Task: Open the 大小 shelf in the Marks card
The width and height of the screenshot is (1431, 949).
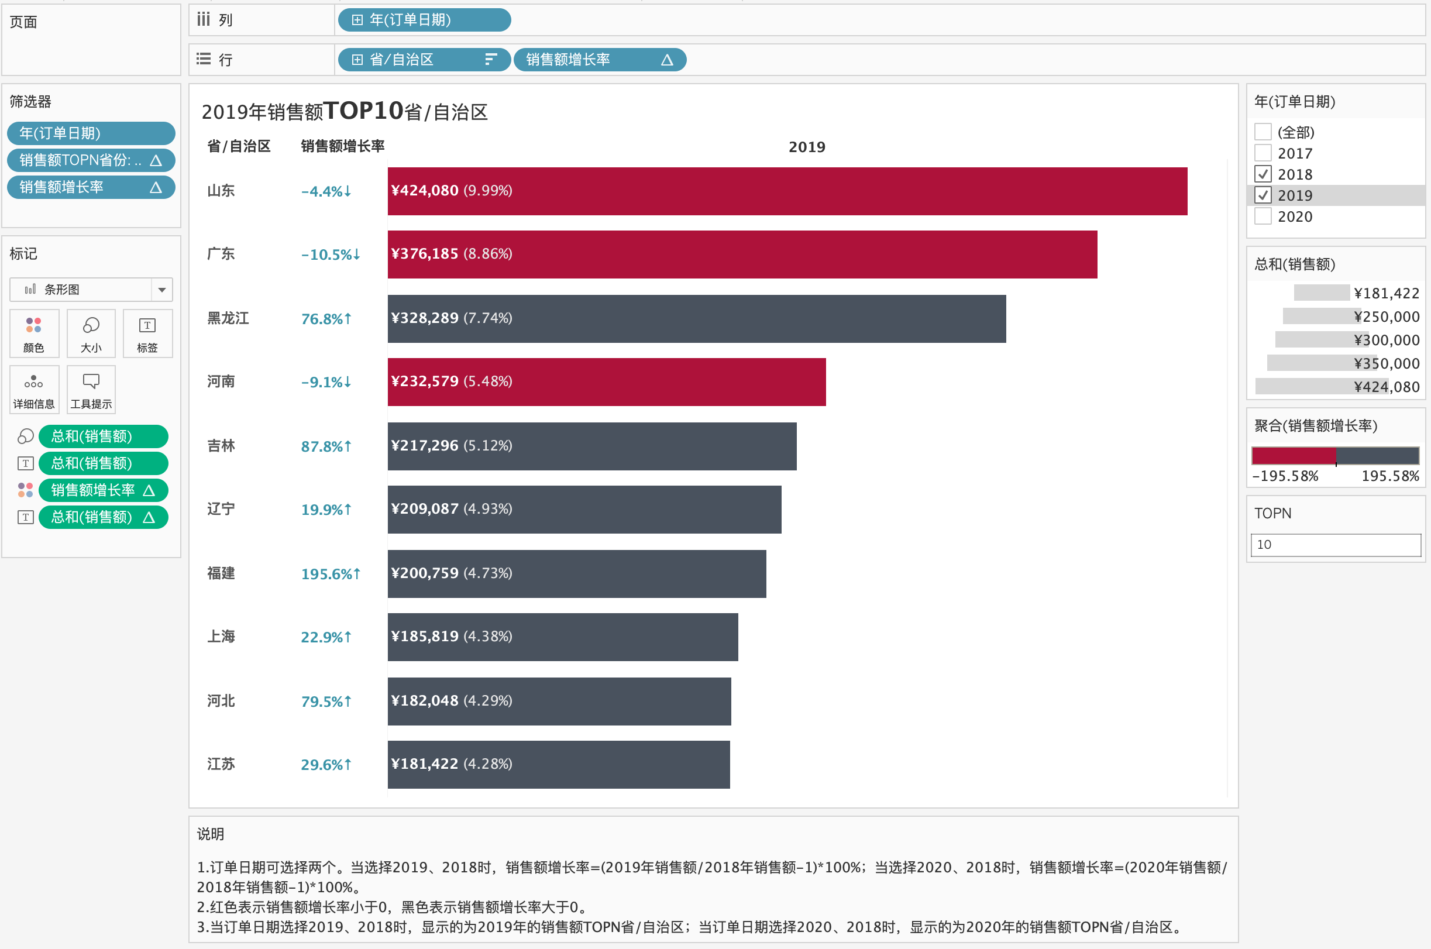Action: (x=91, y=333)
